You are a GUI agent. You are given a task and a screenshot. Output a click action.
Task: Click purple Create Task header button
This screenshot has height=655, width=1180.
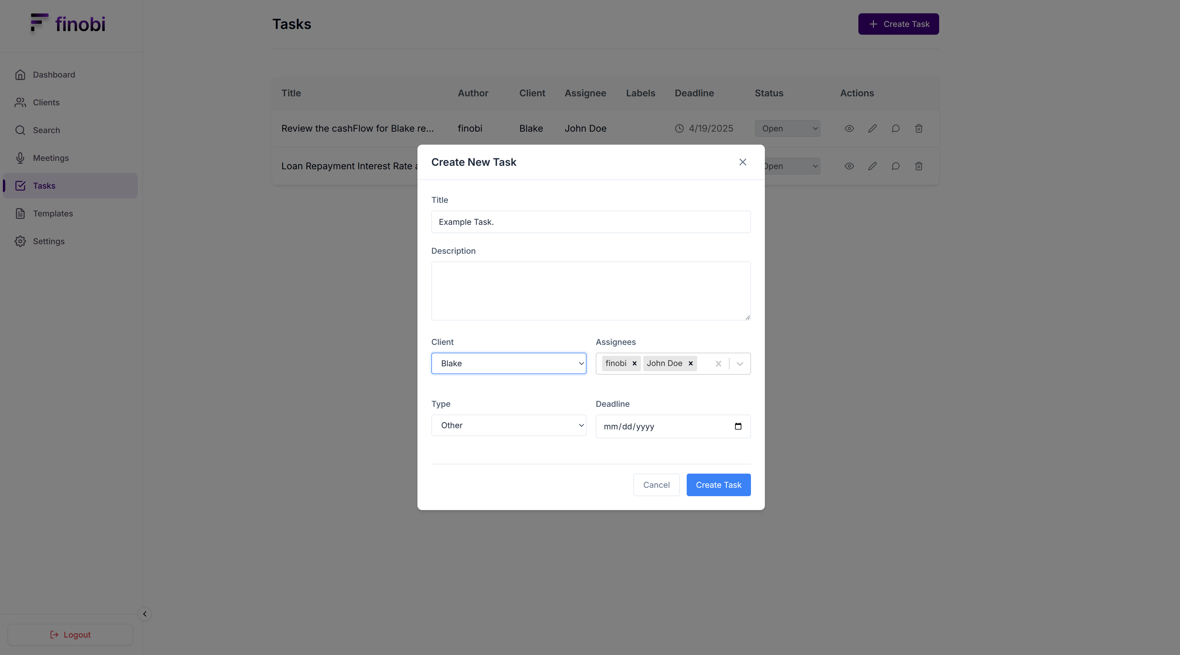[x=898, y=24]
